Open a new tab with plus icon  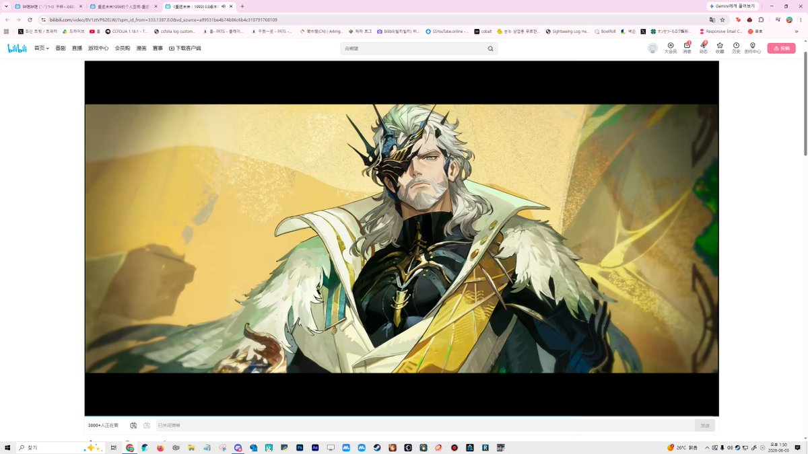242,6
